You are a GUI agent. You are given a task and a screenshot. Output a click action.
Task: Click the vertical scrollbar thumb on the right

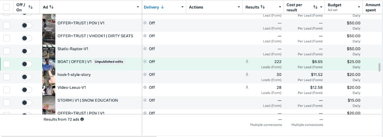click(x=379, y=67)
